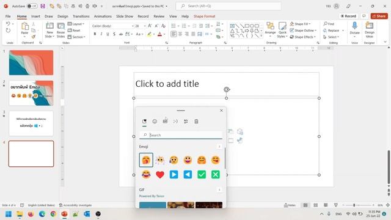Image resolution: width=391 pixels, height=220 pixels.
Task: Click the Increase Font Size icon
Action: point(150,26)
